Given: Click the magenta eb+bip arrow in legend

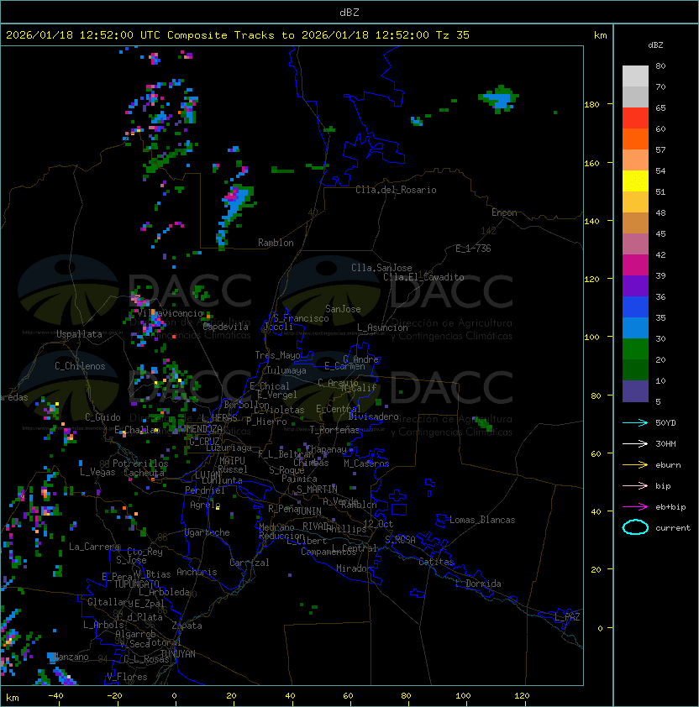Looking at the screenshot, I should tap(635, 507).
